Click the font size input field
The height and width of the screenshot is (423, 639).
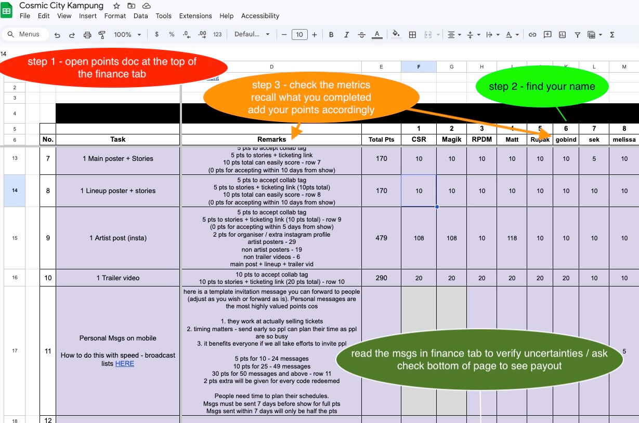pos(299,35)
